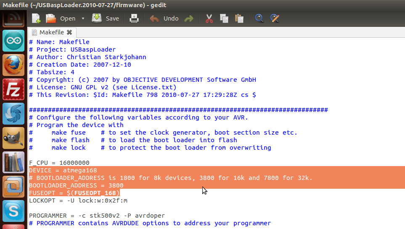Copy the selected text
The image size is (405, 229).
224,18
